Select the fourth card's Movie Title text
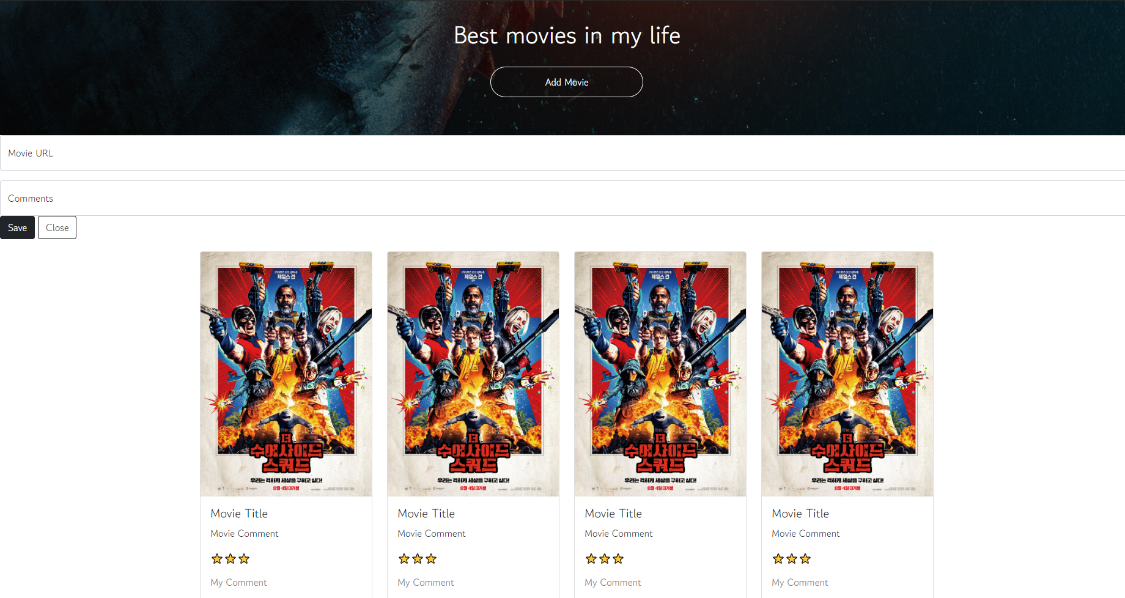 tap(800, 514)
